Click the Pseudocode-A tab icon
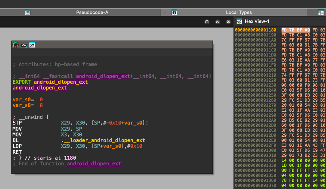Image resolution: width=326 pixels, height=189 pixels. (x=28, y=12)
